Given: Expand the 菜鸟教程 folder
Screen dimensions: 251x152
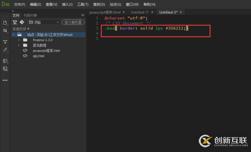Looking at the screenshot, I should 19,45.
